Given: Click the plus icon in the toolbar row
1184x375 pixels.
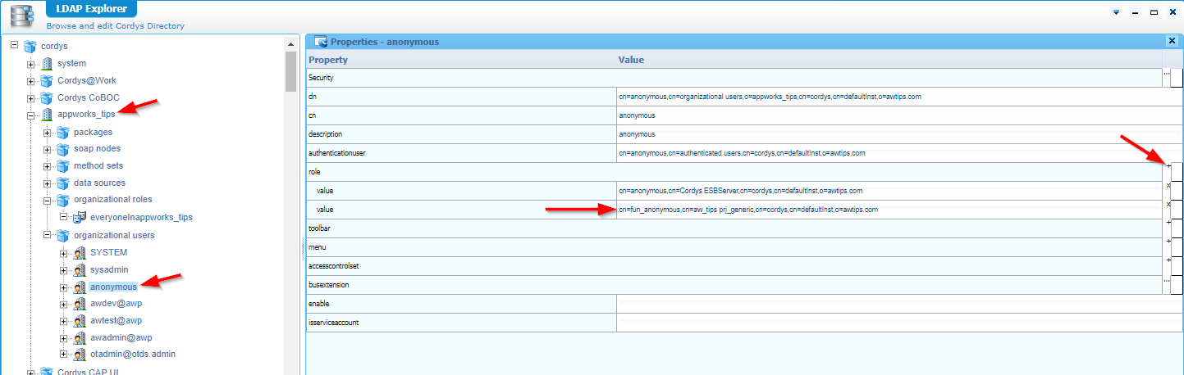Looking at the screenshot, I should [1168, 223].
